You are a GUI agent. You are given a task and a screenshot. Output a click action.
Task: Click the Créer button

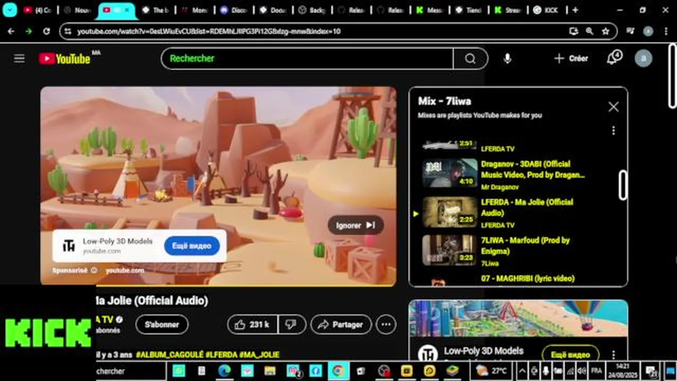pos(571,58)
